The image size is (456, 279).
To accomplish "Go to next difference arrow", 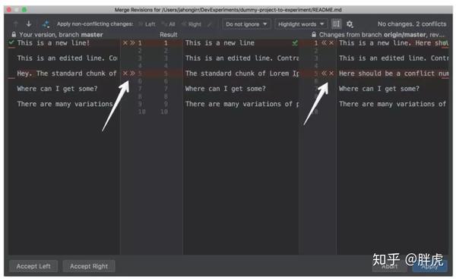I will pyautogui.click(x=29, y=24).
